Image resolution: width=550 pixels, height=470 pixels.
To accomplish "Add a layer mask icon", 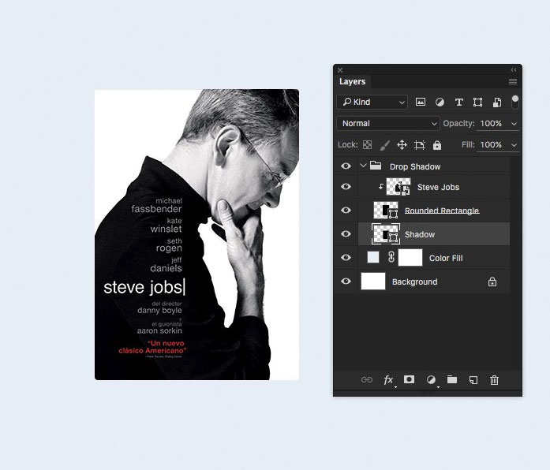I will [x=409, y=379].
